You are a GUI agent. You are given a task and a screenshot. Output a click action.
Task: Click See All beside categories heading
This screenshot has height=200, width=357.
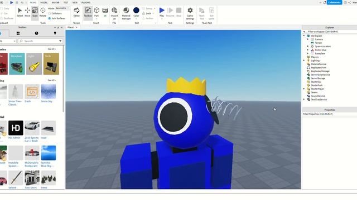pos(51,49)
